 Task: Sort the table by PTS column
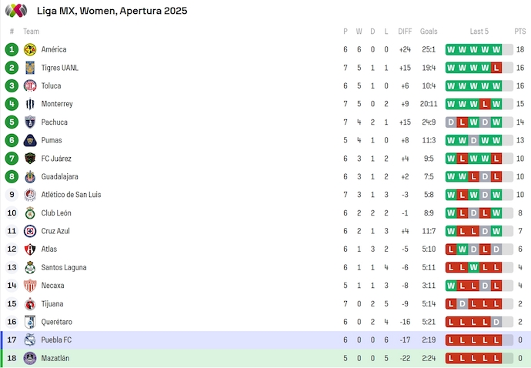click(x=520, y=32)
